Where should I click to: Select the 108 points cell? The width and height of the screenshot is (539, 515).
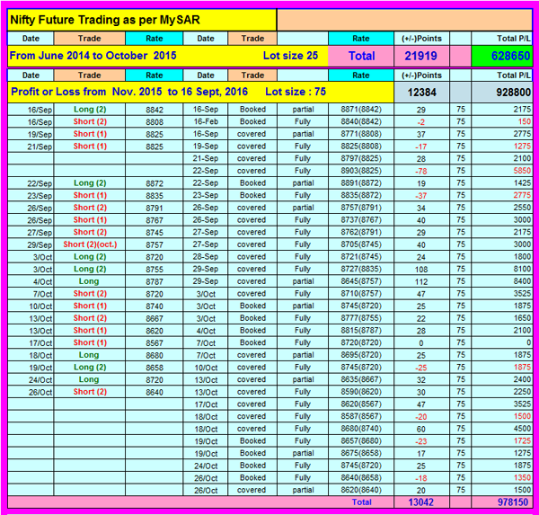coord(421,270)
